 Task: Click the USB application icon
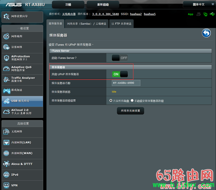pos(6,101)
